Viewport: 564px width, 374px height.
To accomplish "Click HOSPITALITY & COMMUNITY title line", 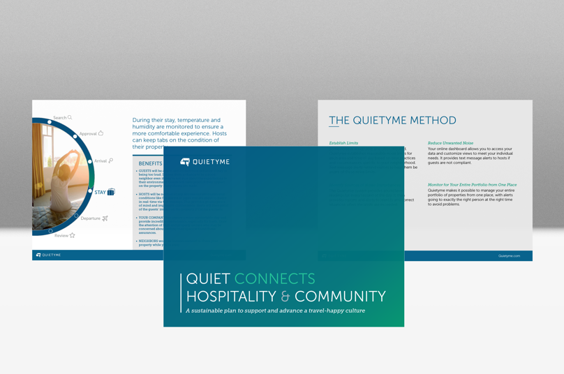I will coord(286,297).
